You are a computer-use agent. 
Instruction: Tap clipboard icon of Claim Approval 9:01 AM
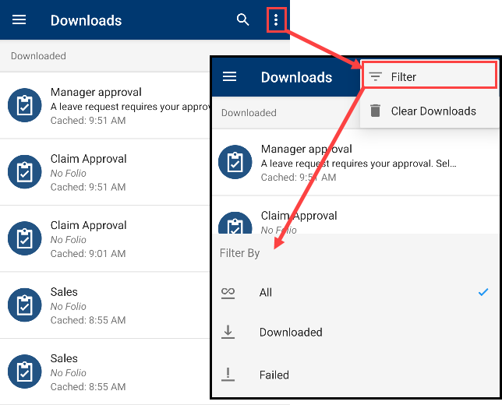point(25,238)
